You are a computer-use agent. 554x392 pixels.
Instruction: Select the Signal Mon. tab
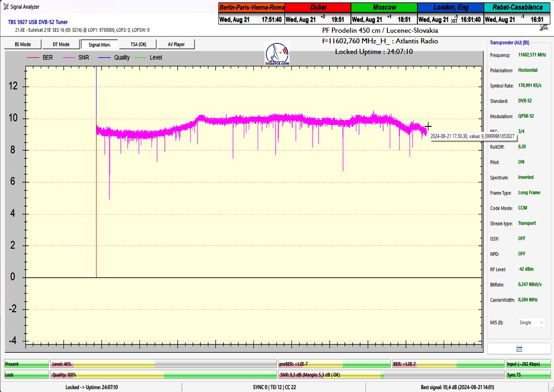tap(99, 44)
